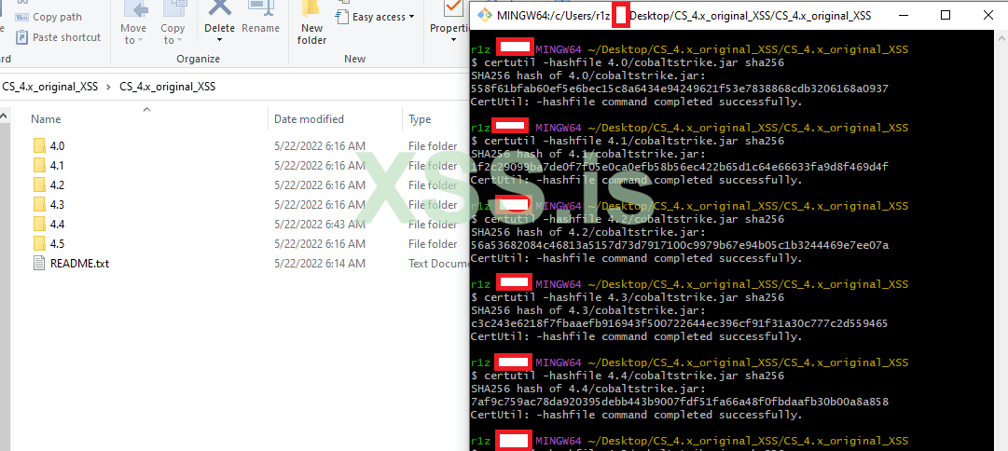
Task: Click the Paste shortcut icon
Action: pyautogui.click(x=22, y=37)
